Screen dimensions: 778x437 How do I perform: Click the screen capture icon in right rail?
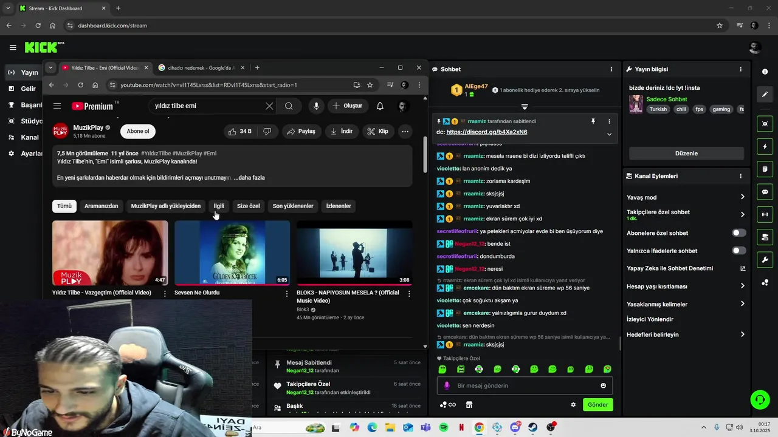[x=765, y=124]
